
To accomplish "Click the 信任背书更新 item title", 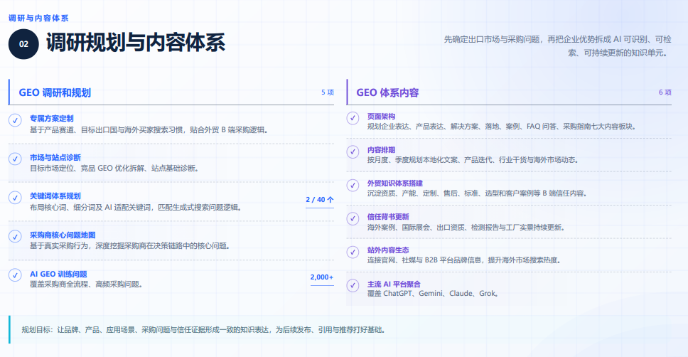I will (x=388, y=216).
